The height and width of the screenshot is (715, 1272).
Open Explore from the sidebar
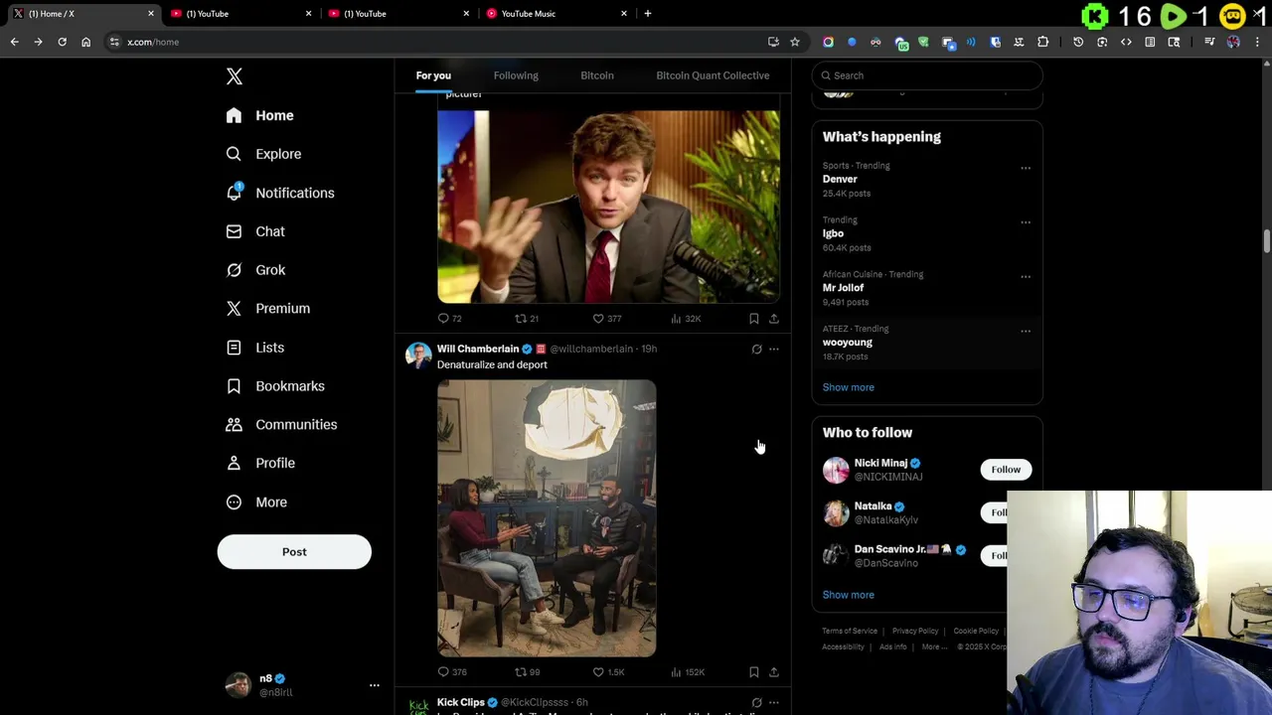pos(263,154)
